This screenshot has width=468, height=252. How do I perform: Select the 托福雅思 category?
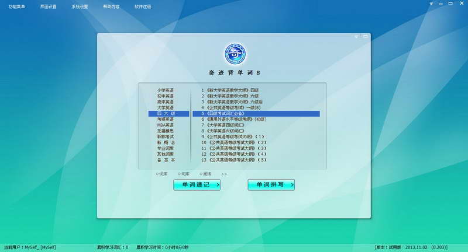pos(166,131)
